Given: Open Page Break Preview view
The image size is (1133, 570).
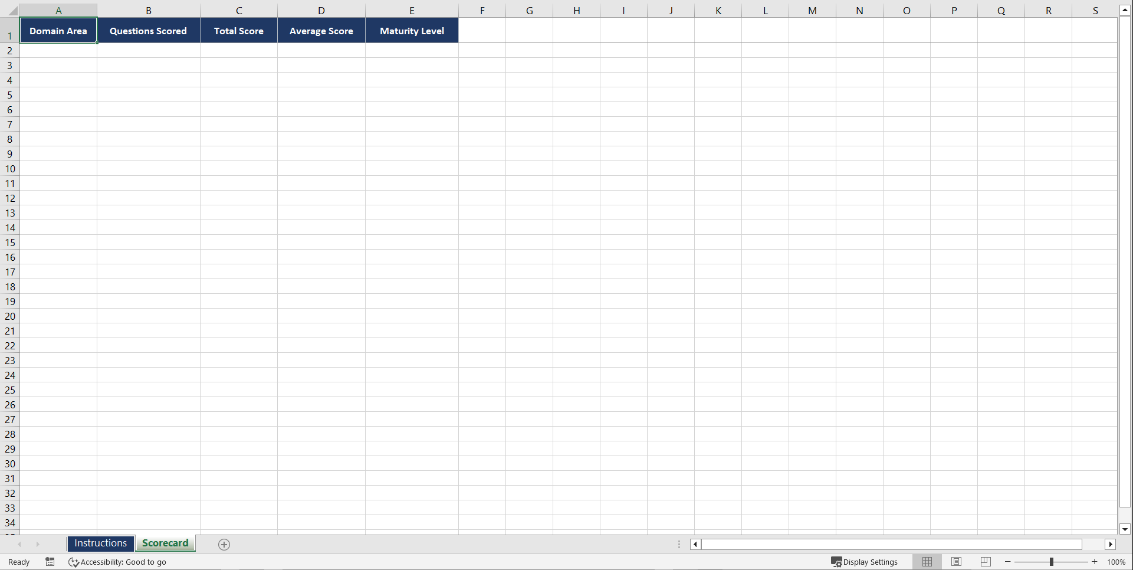Looking at the screenshot, I should (985, 562).
